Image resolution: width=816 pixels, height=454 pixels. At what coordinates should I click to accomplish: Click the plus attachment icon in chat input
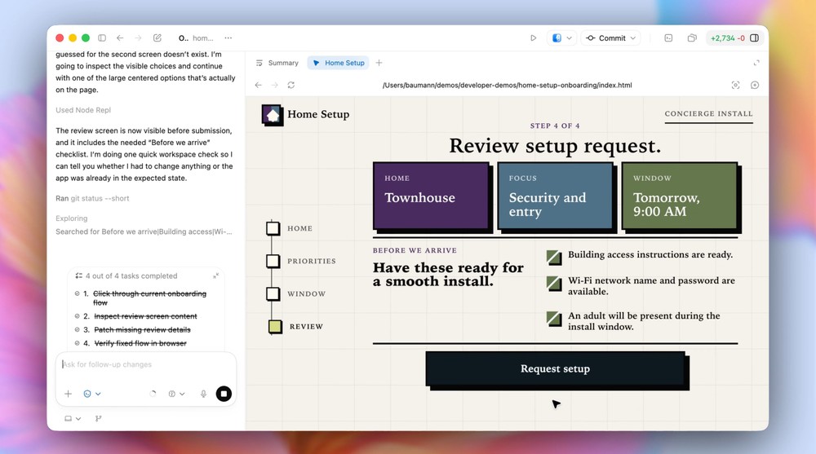point(69,394)
